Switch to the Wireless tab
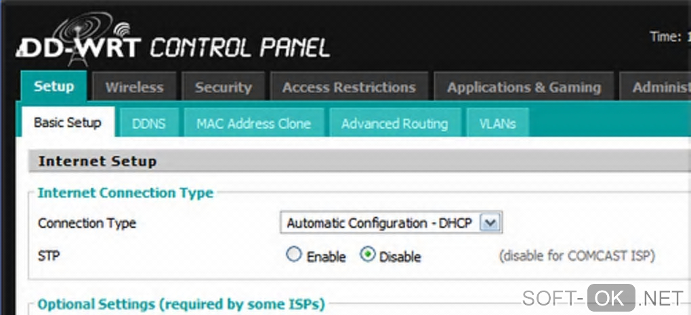Screen dimensions: 691x315 134,87
